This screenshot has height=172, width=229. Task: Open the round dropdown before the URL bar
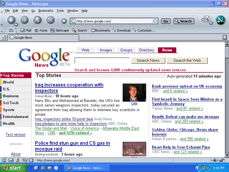coord(64,21)
